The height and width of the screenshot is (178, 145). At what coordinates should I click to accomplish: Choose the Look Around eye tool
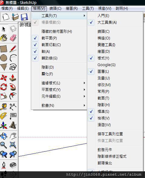[13, 165]
